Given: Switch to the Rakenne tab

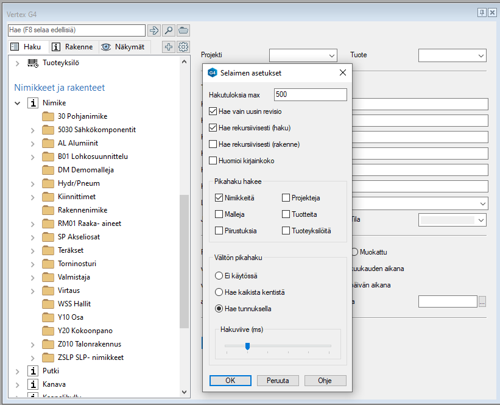Looking at the screenshot, I should (72, 47).
